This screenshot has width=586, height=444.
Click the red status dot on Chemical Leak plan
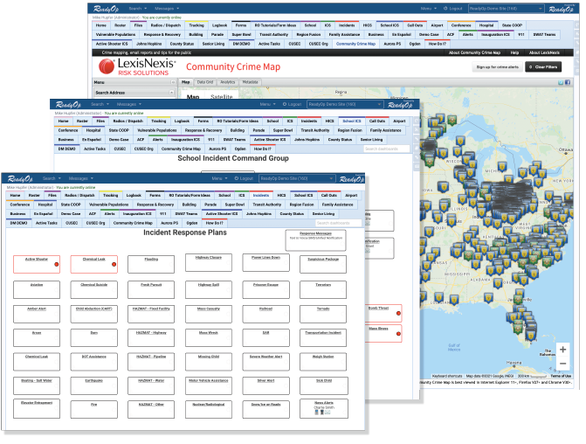[114, 264]
